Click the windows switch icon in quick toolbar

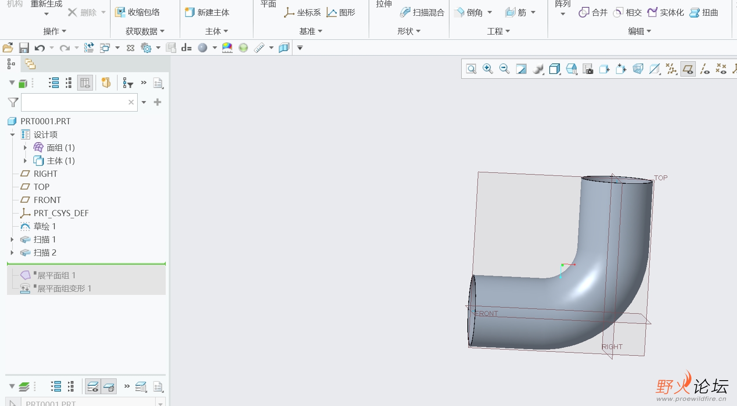coord(105,48)
